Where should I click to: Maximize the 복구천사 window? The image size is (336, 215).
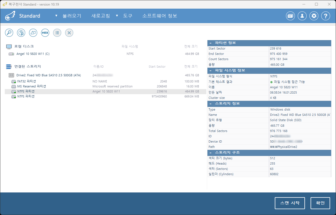[316, 4]
